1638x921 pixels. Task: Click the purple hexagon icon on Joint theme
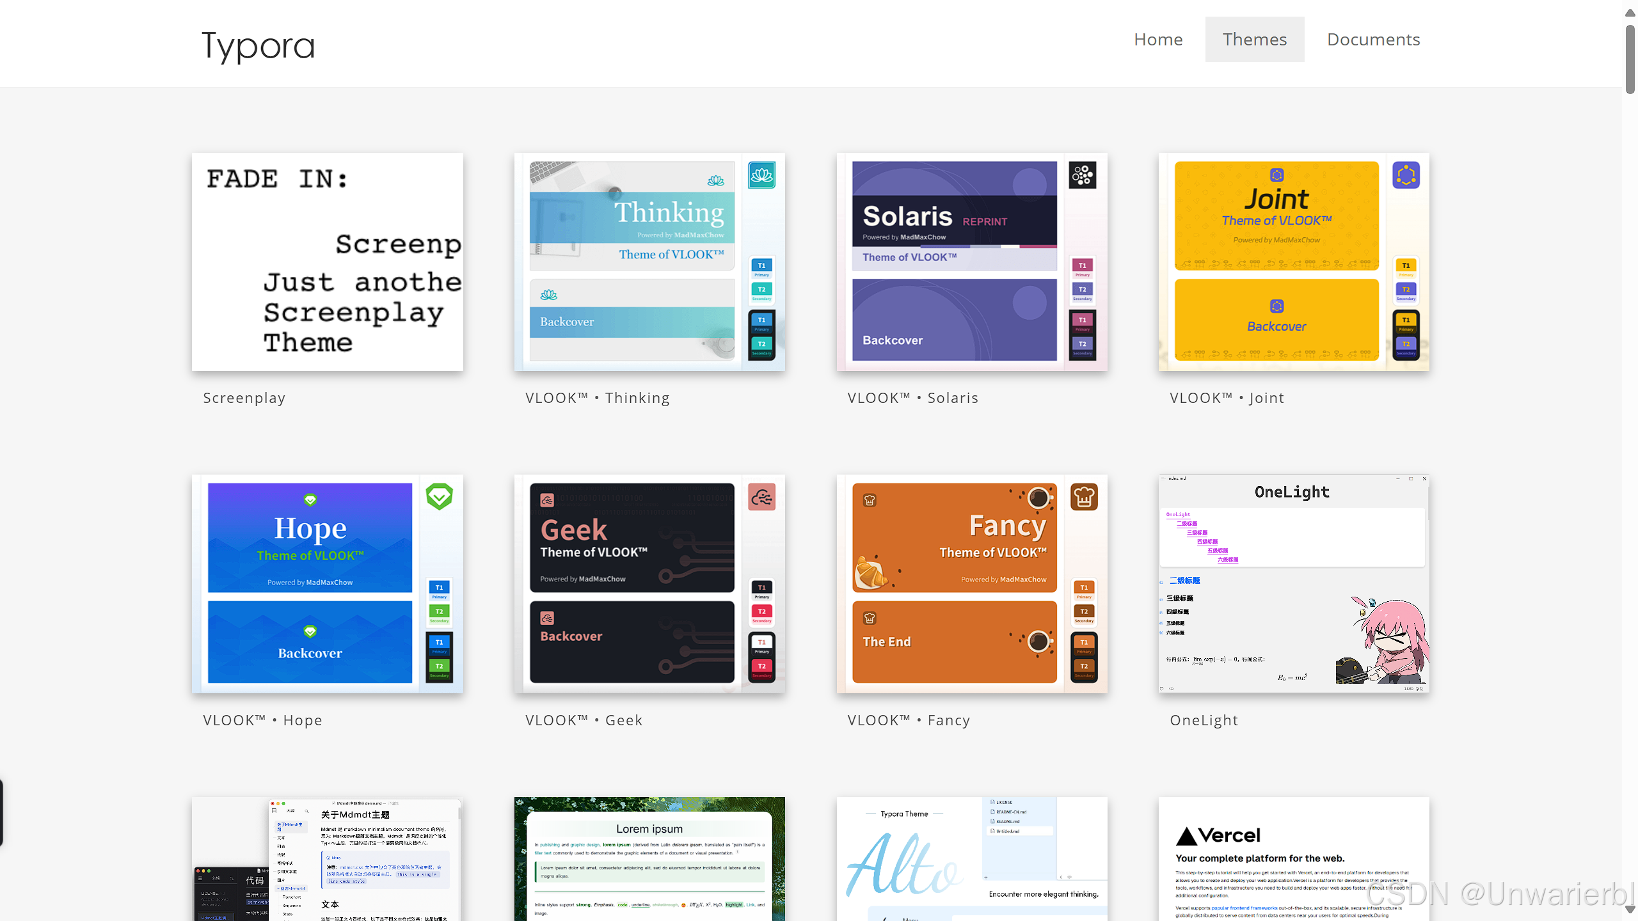pyautogui.click(x=1406, y=175)
